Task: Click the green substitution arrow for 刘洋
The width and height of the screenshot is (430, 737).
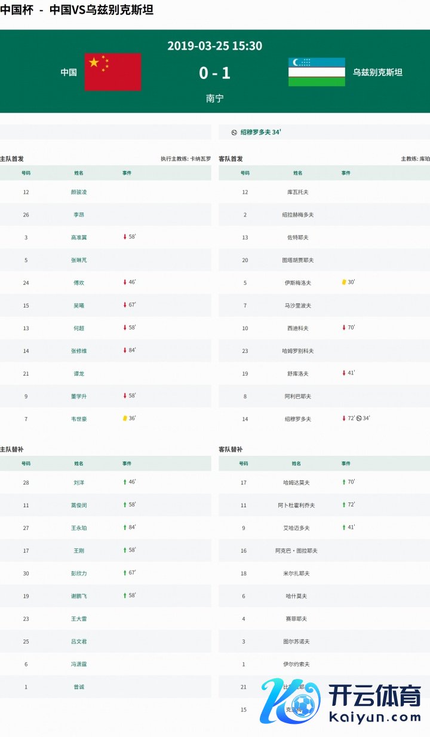Action: 125,482
